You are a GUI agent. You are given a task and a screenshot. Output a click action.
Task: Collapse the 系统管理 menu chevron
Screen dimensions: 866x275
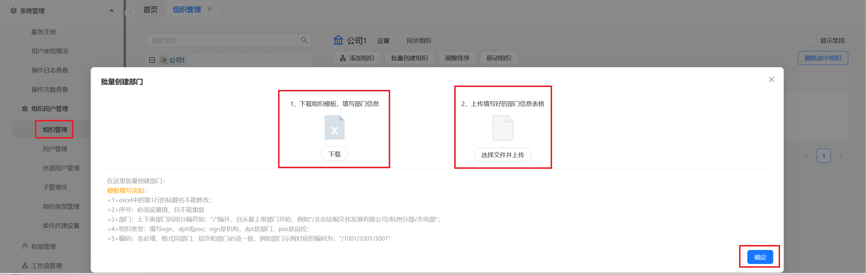point(112,11)
